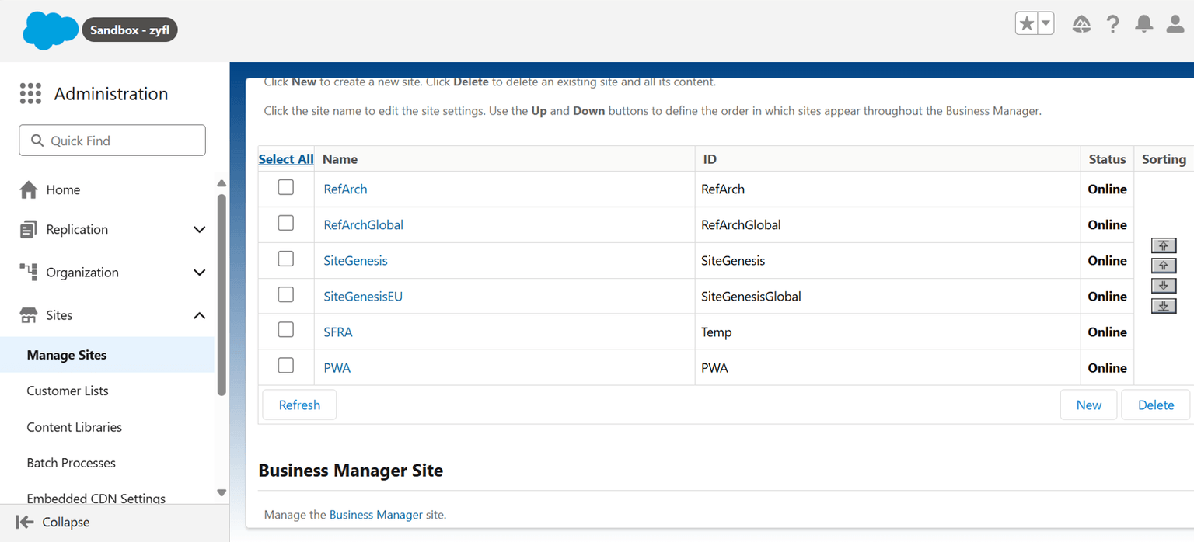
Task: Move site to top sorting button
Action: pyautogui.click(x=1164, y=245)
